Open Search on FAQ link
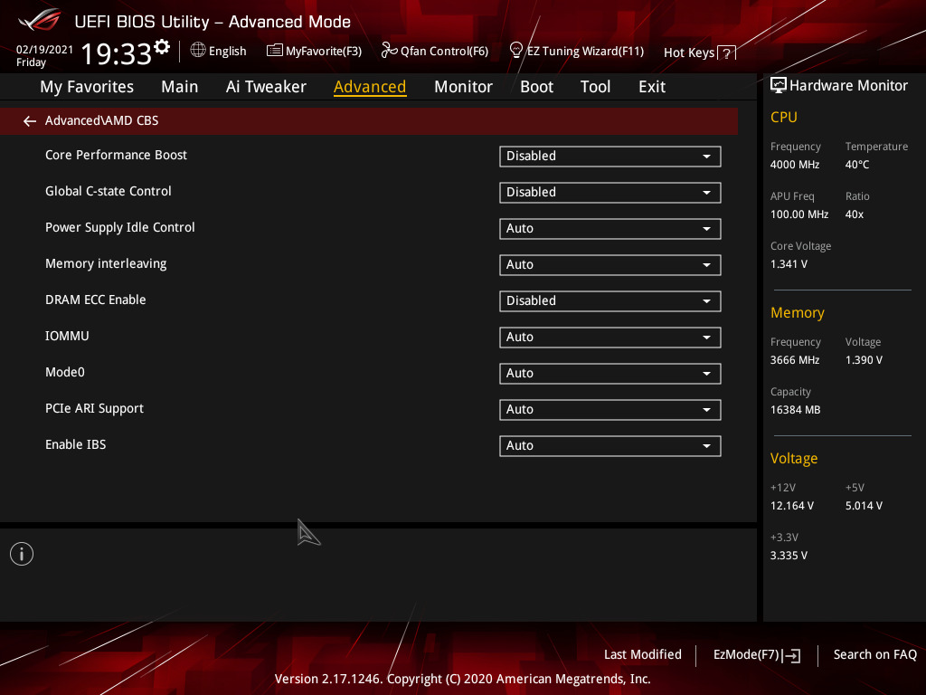 874,655
